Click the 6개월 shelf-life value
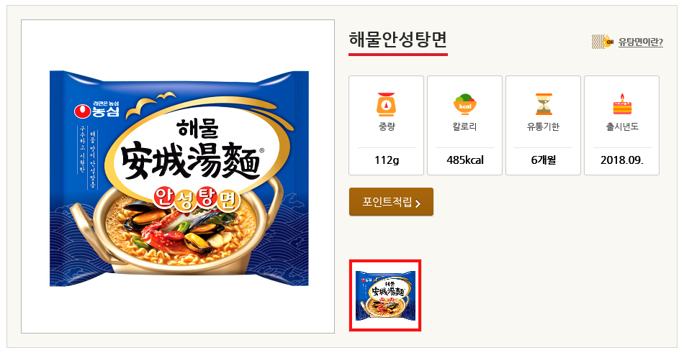 click(x=544, y=160)
